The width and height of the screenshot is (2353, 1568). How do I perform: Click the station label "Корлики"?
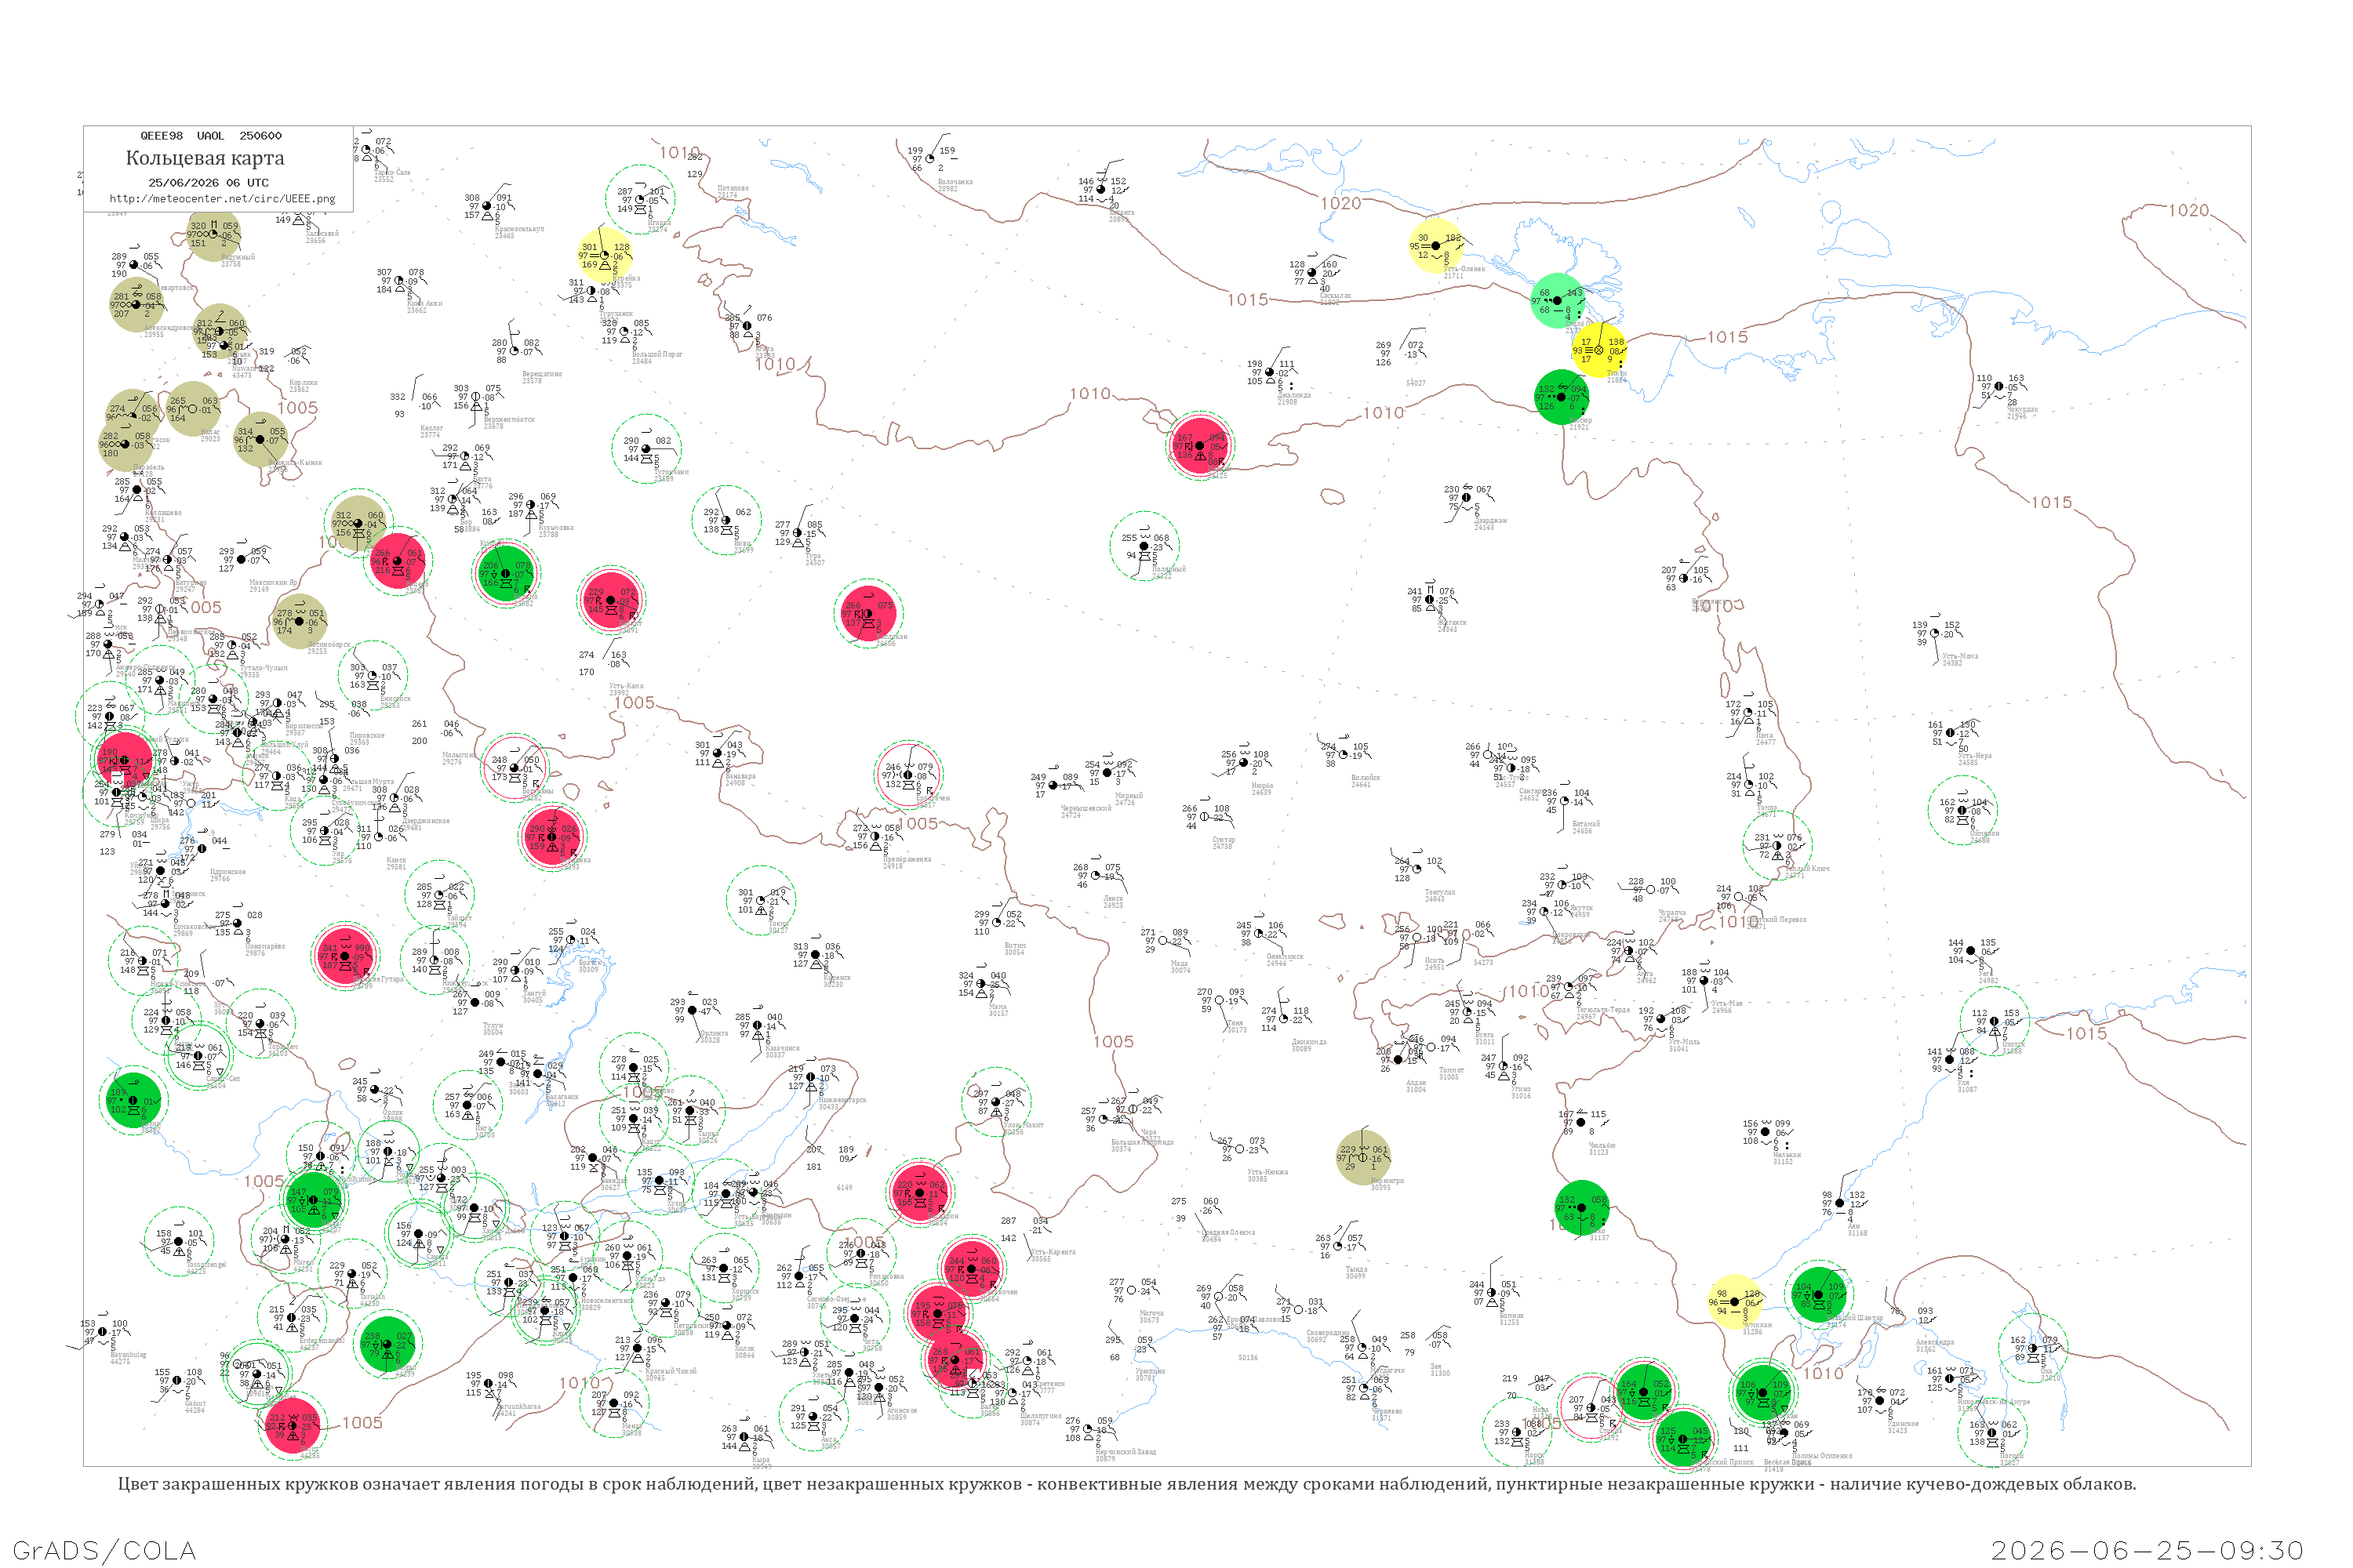coord(303,382)
